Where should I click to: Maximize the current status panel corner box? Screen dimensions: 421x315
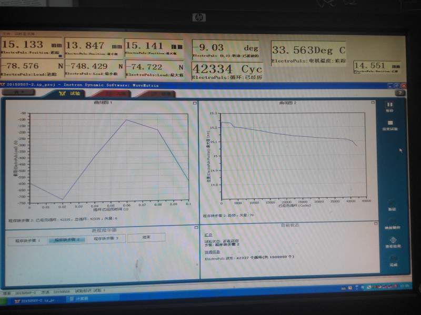coord(376,223)
